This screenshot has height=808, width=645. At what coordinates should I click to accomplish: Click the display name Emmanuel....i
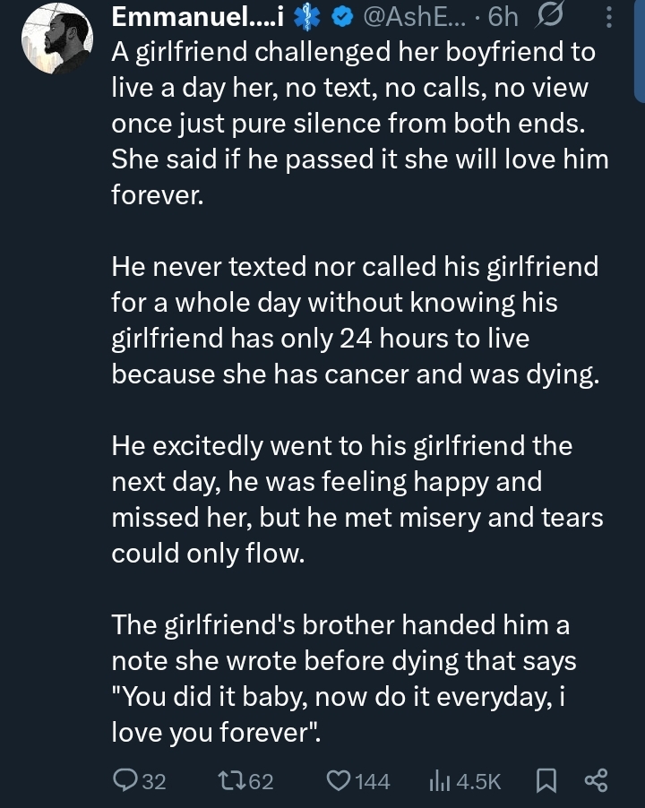[x=197, y=17]
